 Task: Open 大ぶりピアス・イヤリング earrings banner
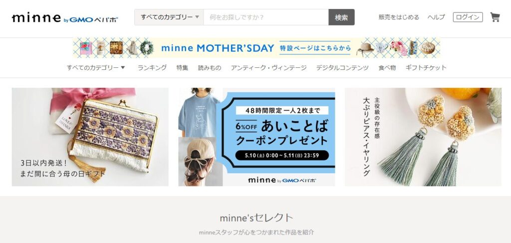pyautogui.click(x=423, y=137)
